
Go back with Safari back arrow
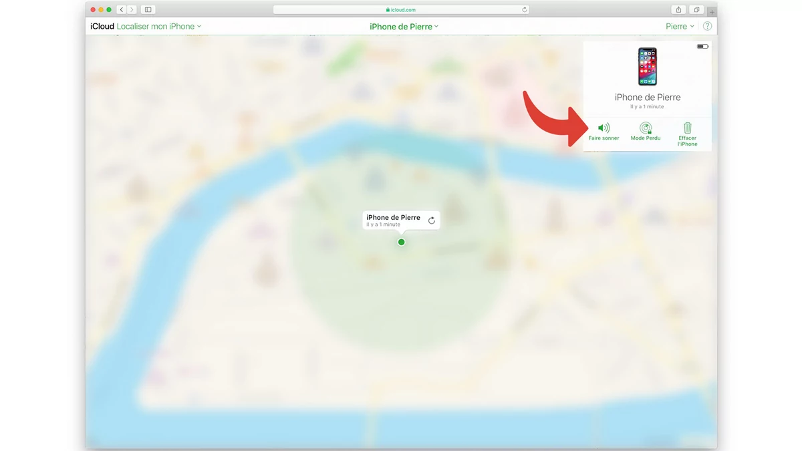pos(121,9)
